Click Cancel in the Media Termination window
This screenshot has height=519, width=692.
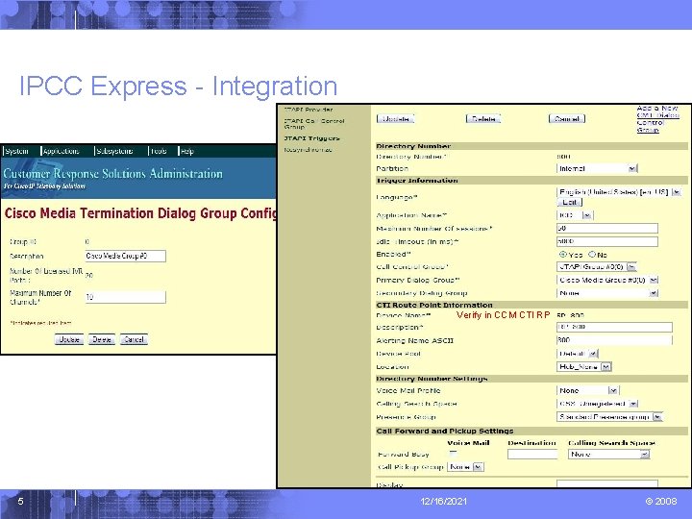point(134,339)
